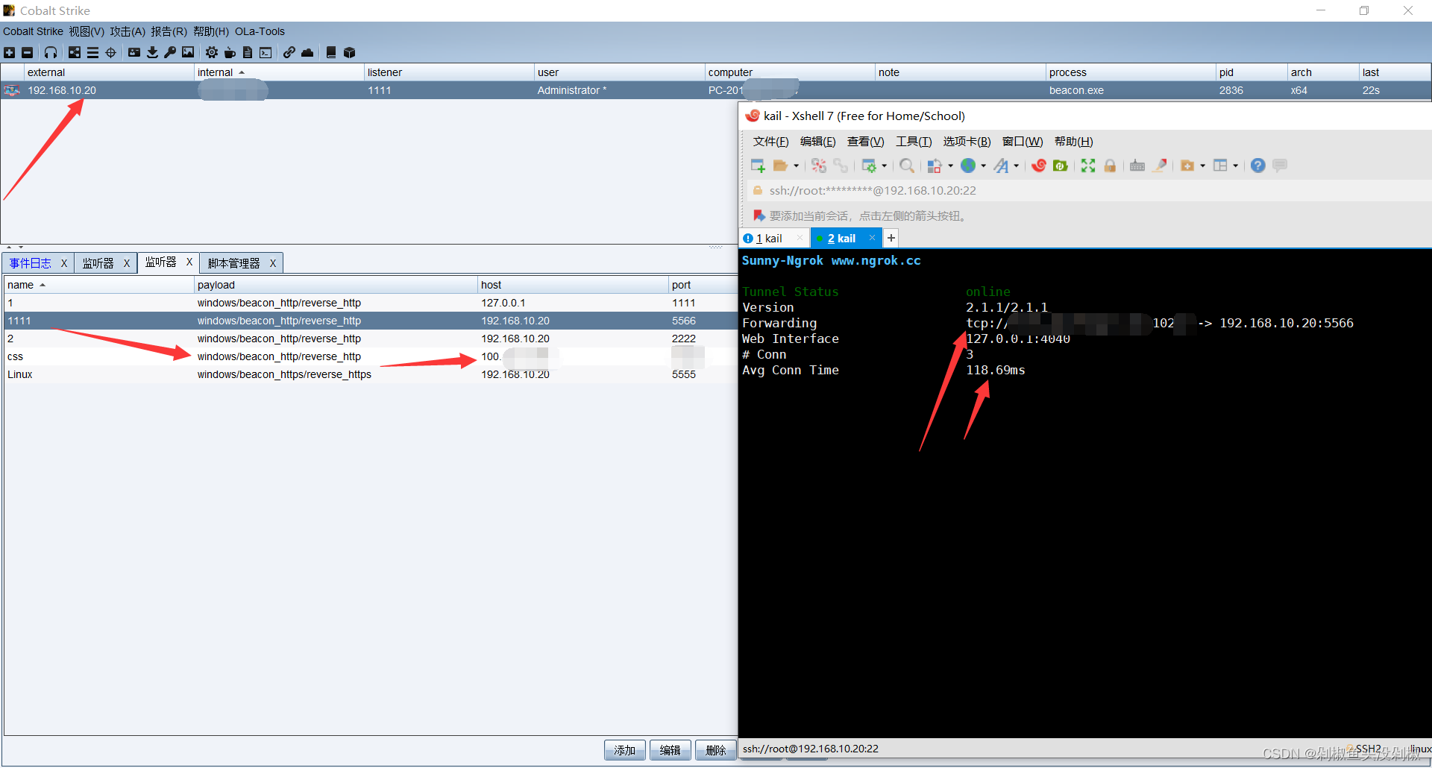Switch to the 脚本管理器 tab
This screenshot has width=1432, height=768.
click(x=234, y=263)
